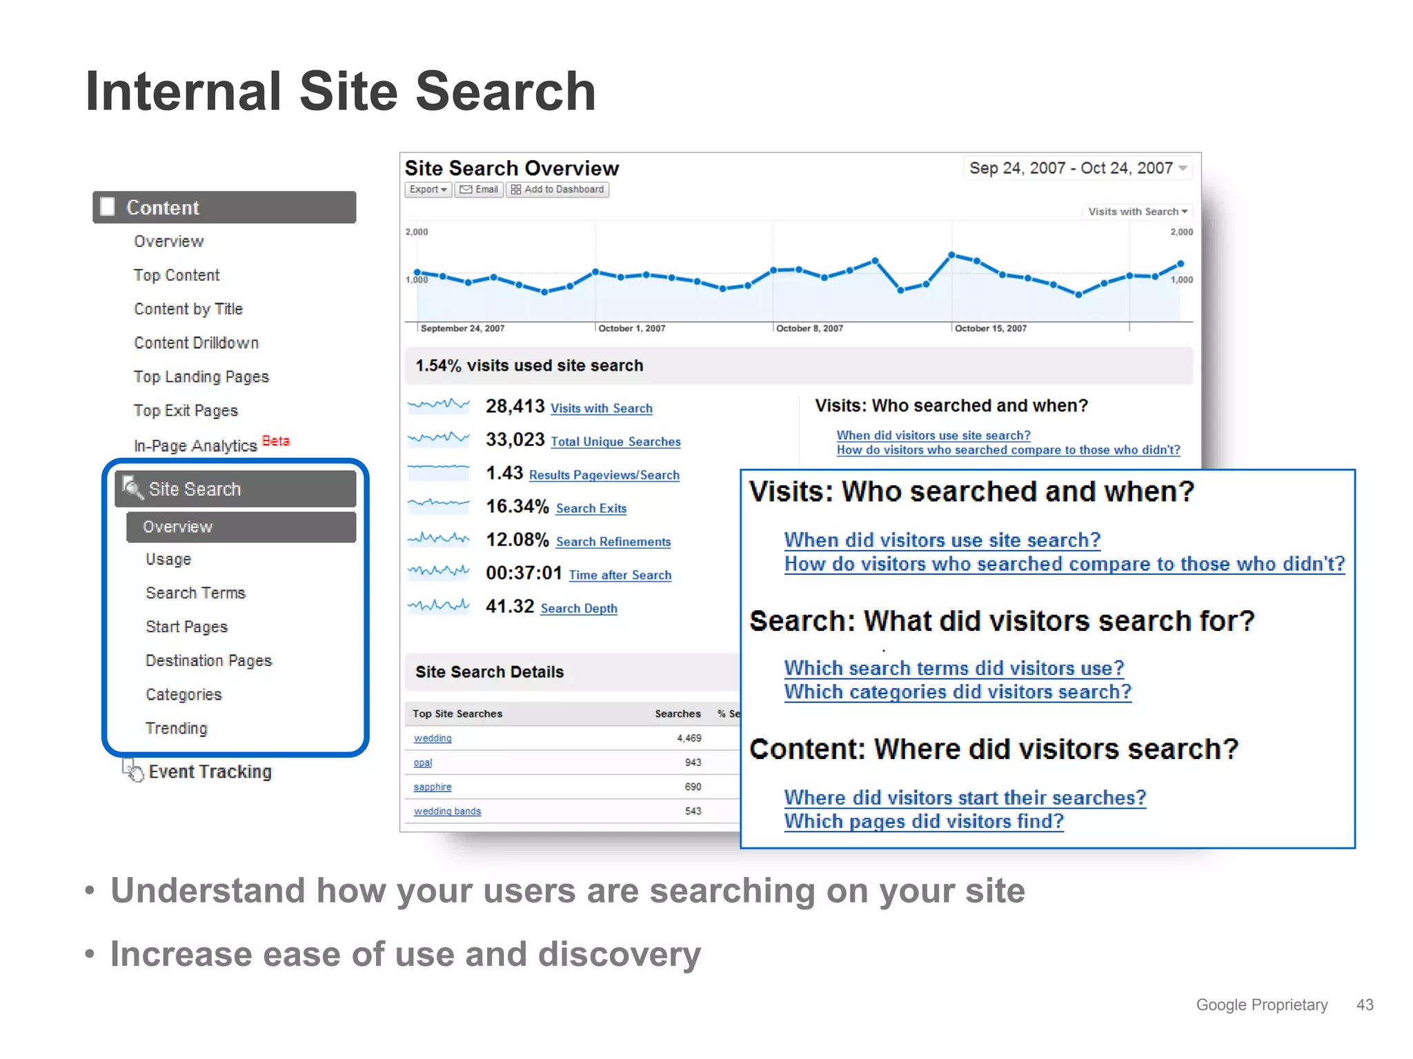Click the Total Unique Searches sparkline

click(438, 439)
